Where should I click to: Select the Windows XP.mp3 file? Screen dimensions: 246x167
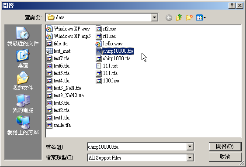click(69, 36)
